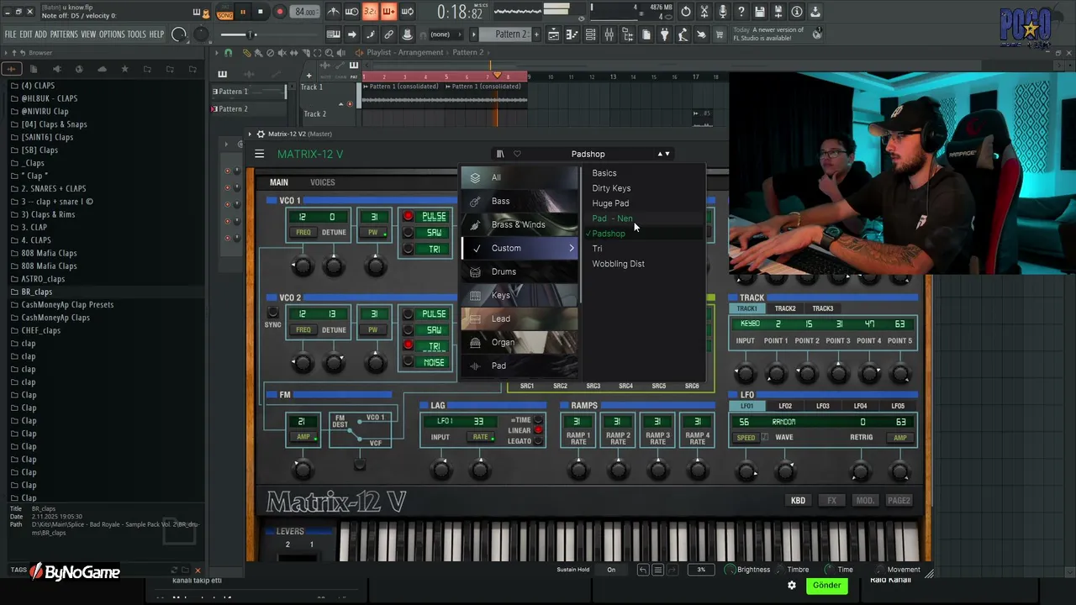The height and width of the screenshot is (605, 1076).
Task: Open audio editor scissors icon
Action: pos(704,12)
